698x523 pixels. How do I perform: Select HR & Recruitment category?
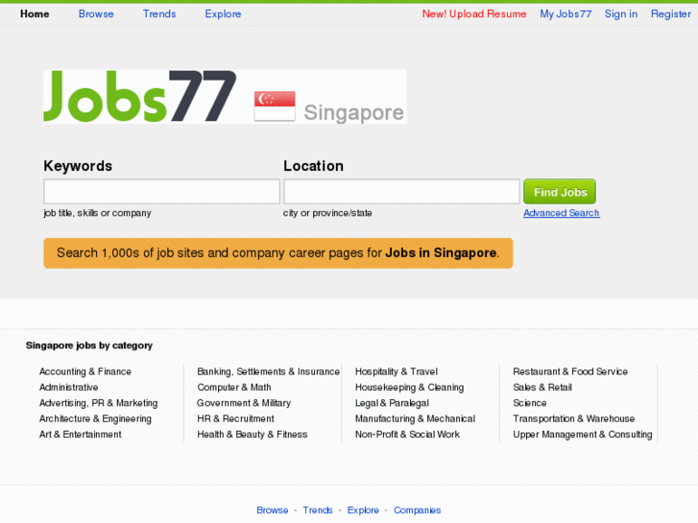pyautogui.click(x=235, y=418)
